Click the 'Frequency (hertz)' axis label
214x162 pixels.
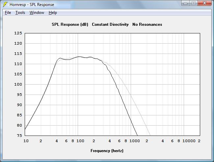coord(107,151)
